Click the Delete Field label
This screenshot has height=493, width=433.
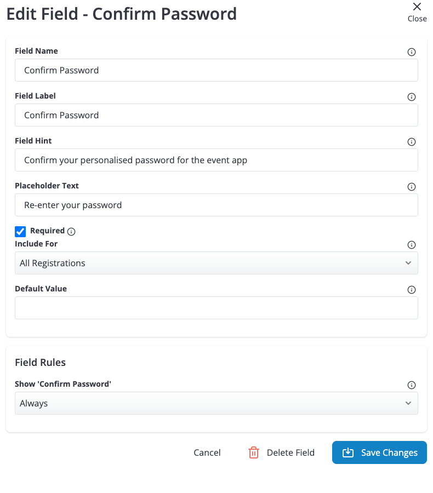pyautogui.click(x=290, y=452)
